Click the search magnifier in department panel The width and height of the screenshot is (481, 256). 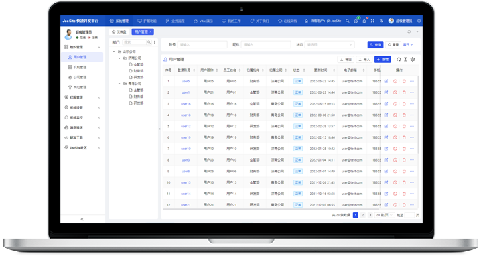tap(149, 42)
